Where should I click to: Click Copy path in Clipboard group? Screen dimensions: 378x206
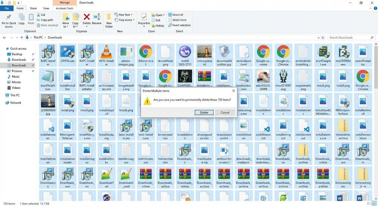[x=45, y=20]
